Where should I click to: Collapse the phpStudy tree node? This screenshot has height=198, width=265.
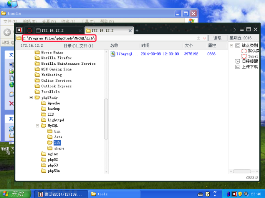click(31, 98)
